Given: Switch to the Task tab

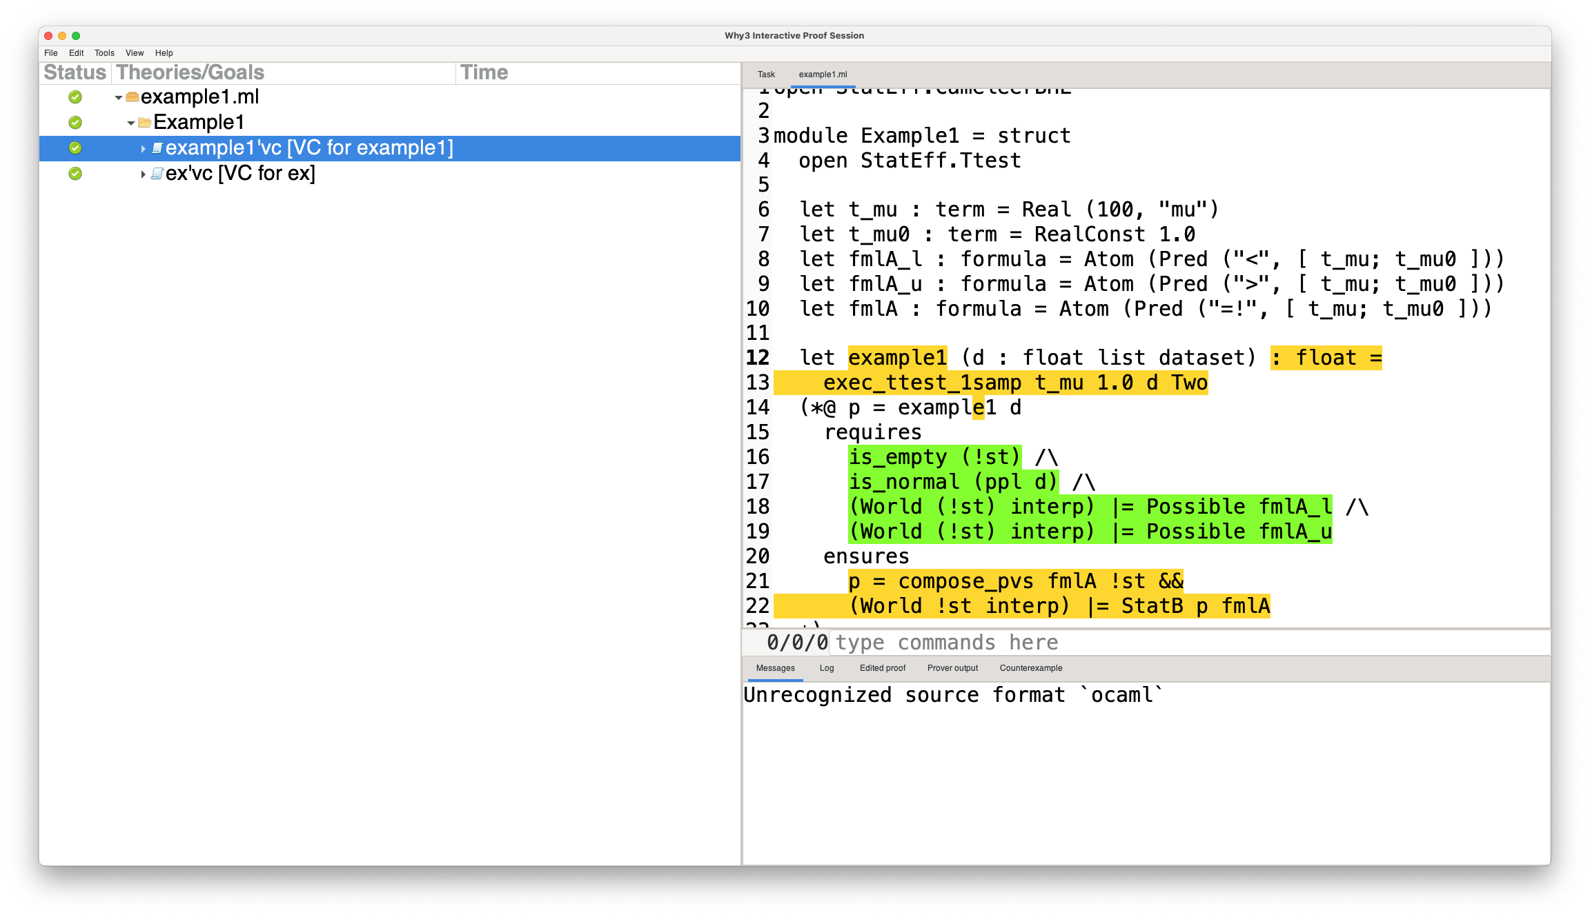Looking at the screenshot, I should pyautogui.click(x=766, y=74).
